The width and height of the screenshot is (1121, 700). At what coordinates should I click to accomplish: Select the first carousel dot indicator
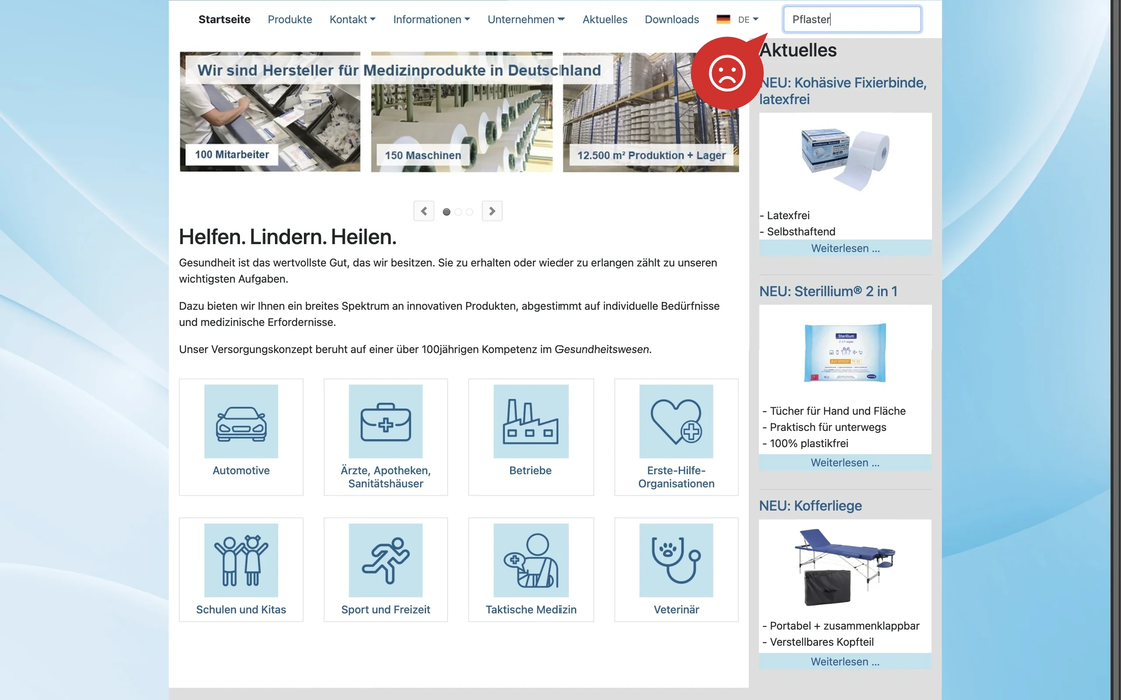pos(447,212)
